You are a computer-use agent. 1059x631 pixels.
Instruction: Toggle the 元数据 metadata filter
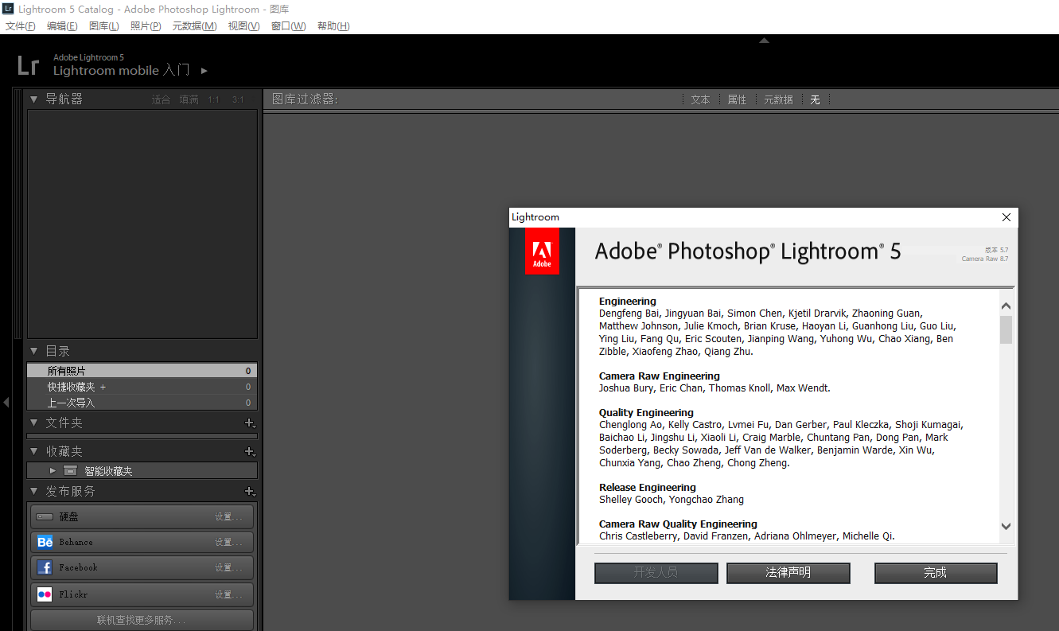pos(778,99)
